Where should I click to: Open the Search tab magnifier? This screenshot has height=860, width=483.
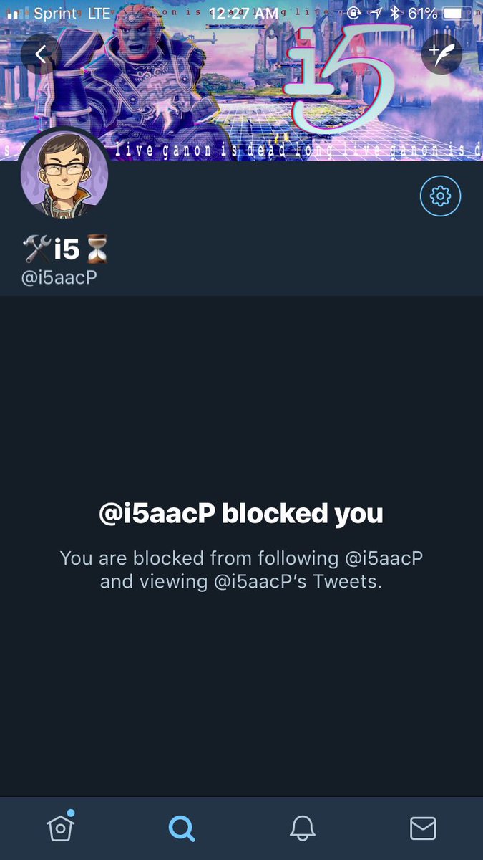click(x=181, y=828)
